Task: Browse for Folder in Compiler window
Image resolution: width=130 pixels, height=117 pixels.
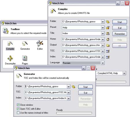Action: click(108, 22)
